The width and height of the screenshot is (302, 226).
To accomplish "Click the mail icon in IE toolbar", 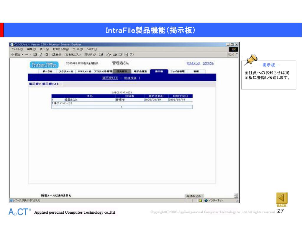I will tap(109, 55).
